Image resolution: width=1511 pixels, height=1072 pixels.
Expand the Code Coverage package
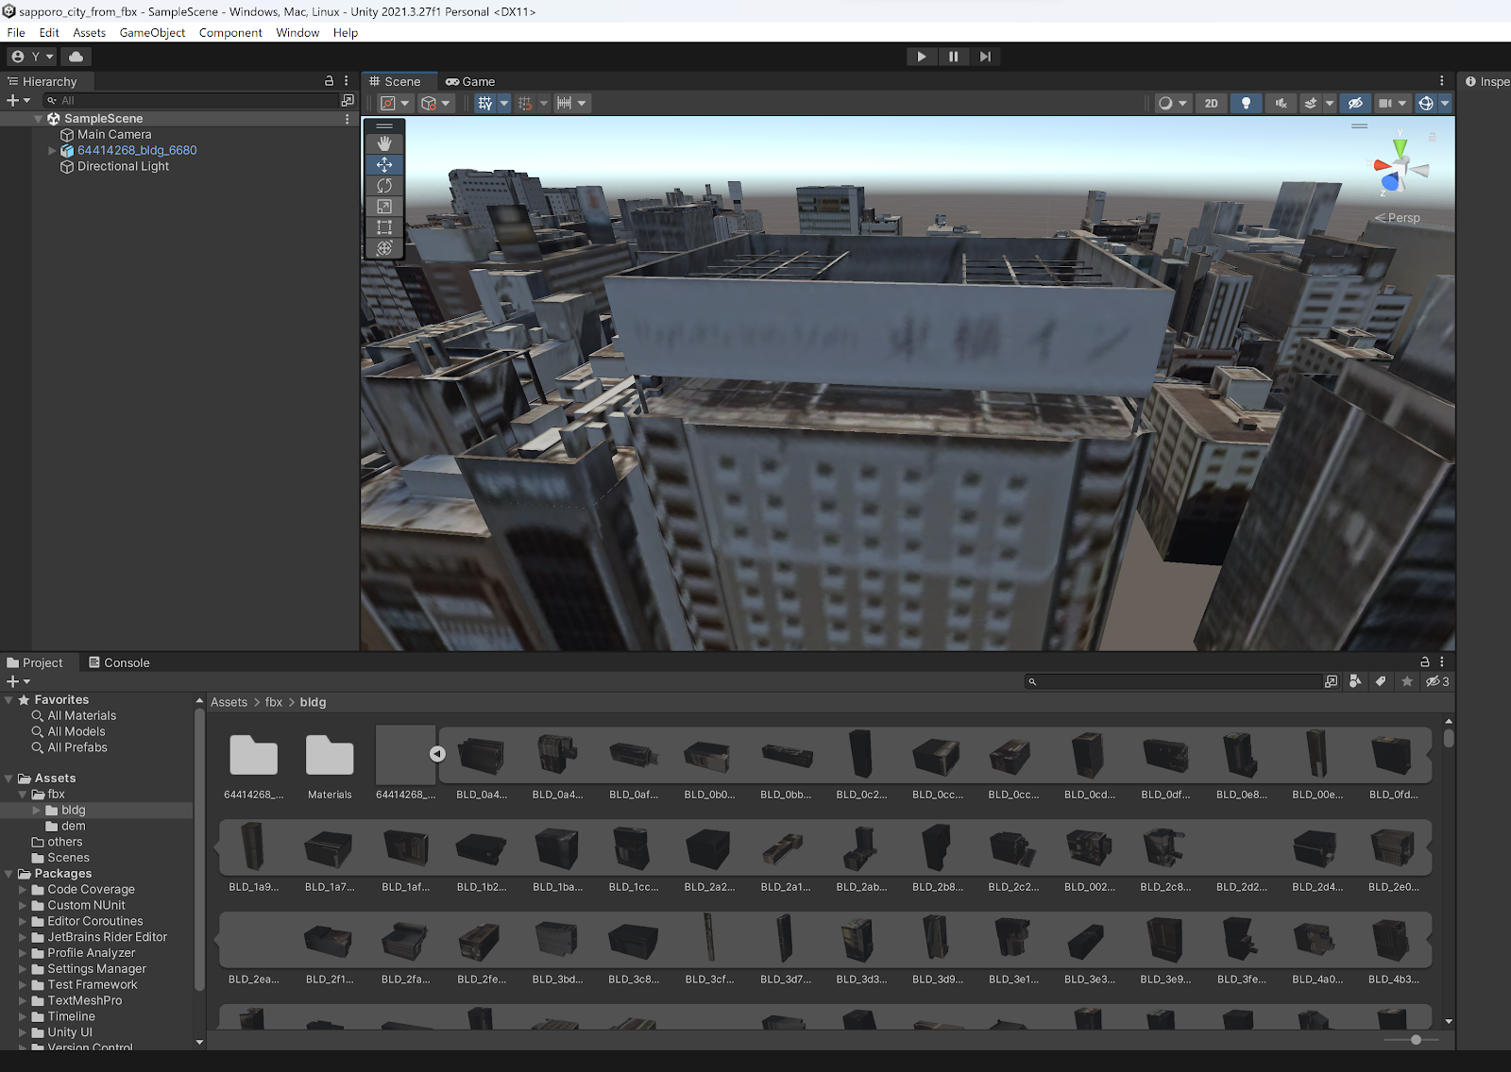coord(23,890)
